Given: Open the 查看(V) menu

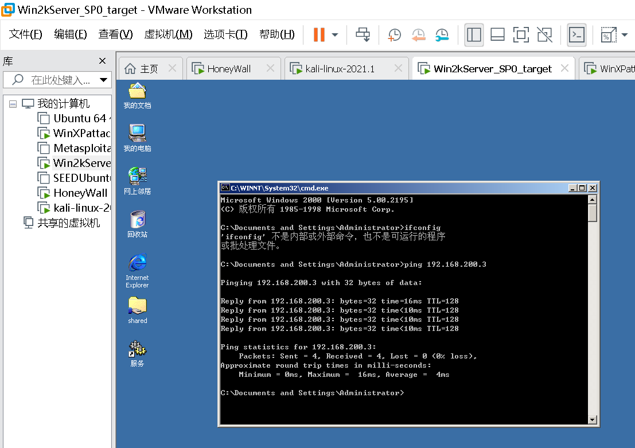Looking at the screenshot, I should [x=115, y=34].
